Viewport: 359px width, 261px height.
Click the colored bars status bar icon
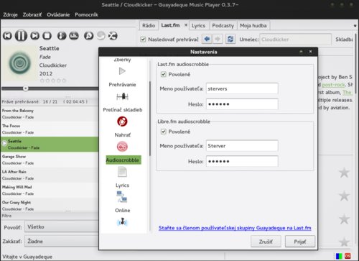(339, 256)
